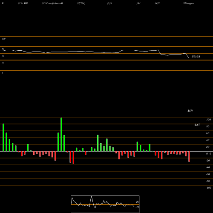Click the MR panel title

pyautogui.click(x=190, y=111)
